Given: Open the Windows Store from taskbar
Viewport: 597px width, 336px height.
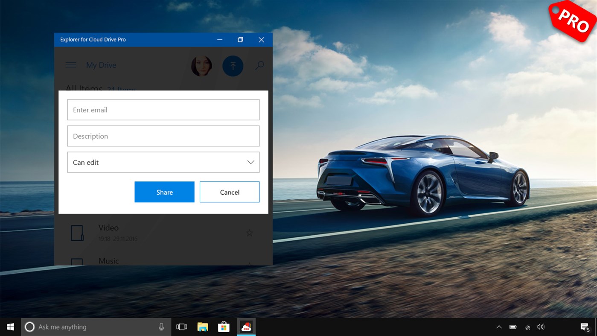Looking at the screenshot, I should 223,327.
